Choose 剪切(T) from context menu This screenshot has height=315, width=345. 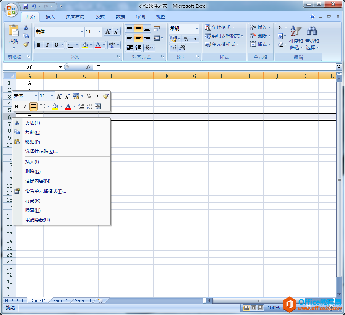(62, 123)
